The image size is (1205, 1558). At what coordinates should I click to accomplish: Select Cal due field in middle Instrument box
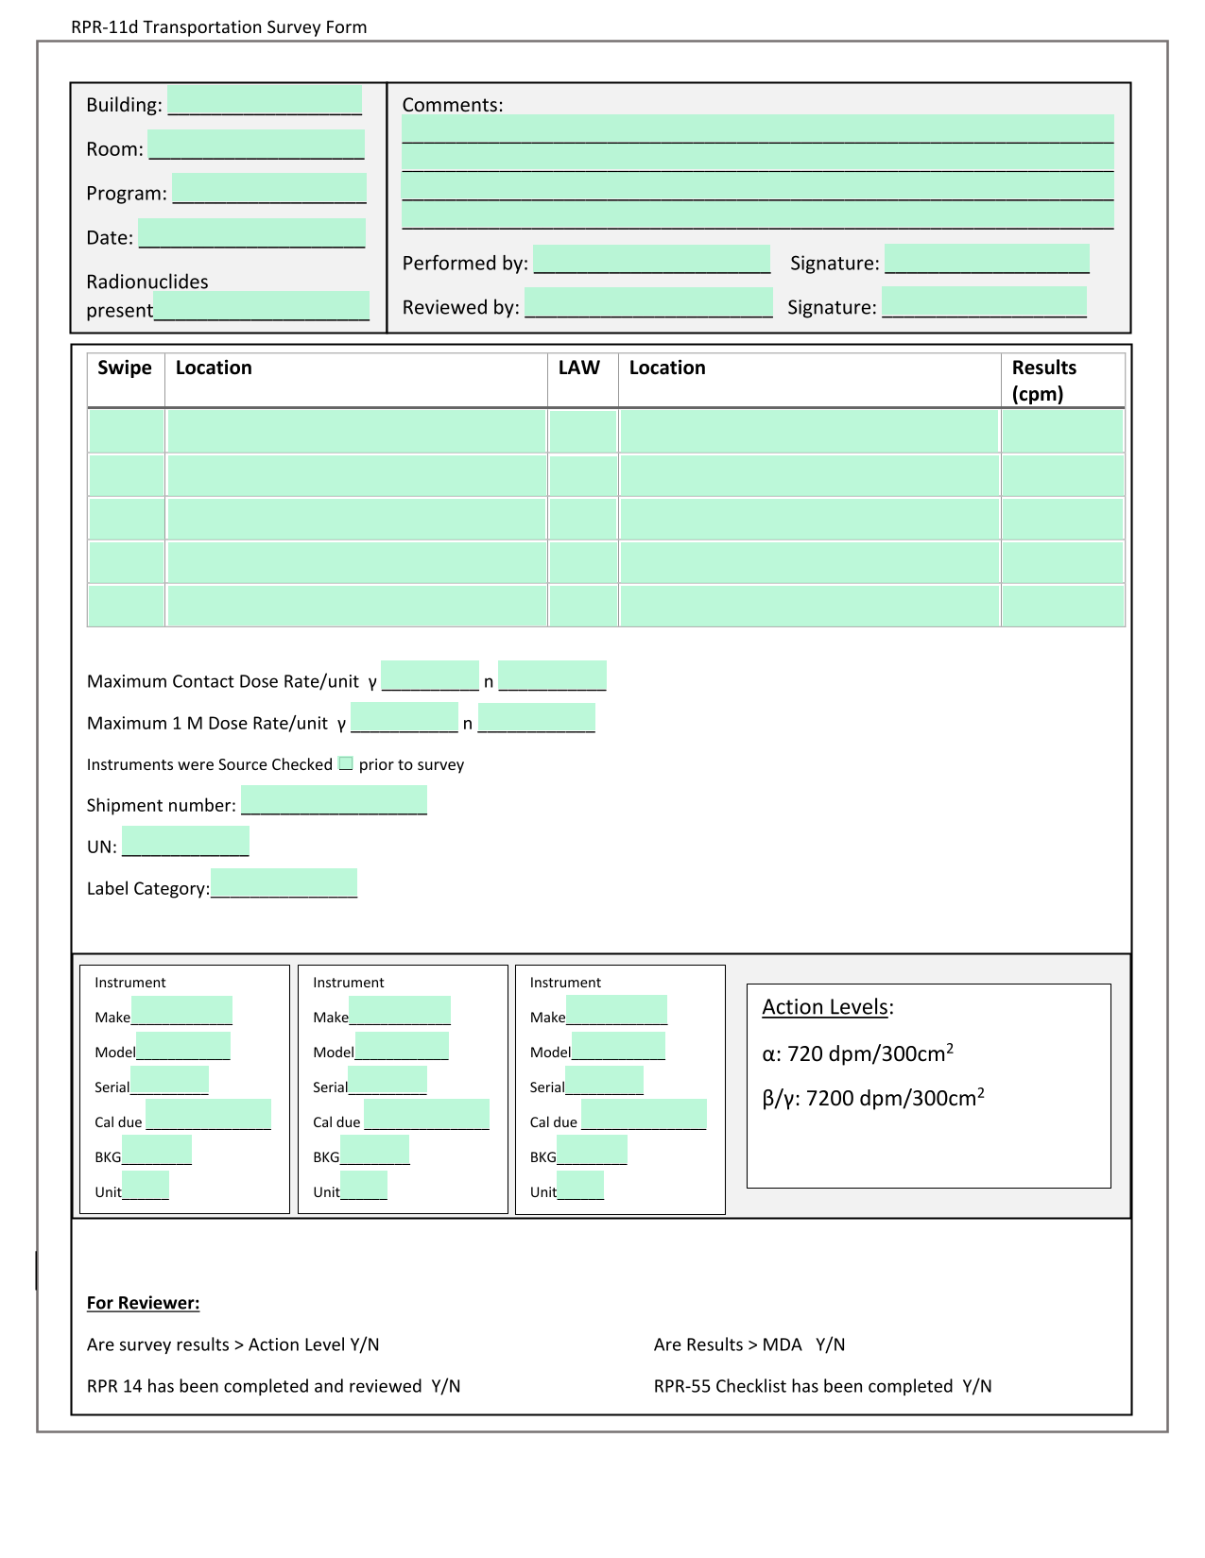[426, 1115]
